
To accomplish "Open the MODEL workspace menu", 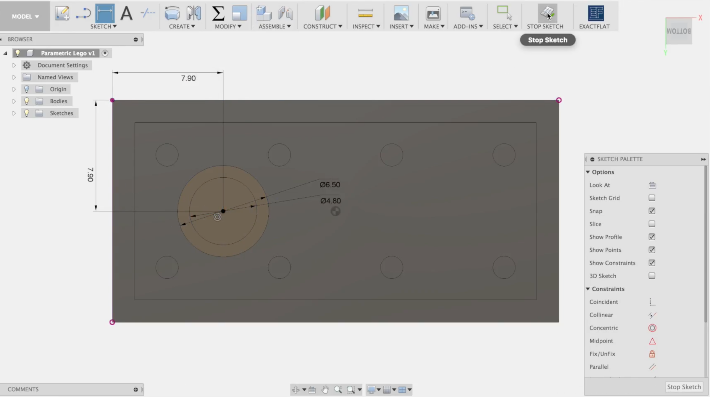I will pos(25,16).
